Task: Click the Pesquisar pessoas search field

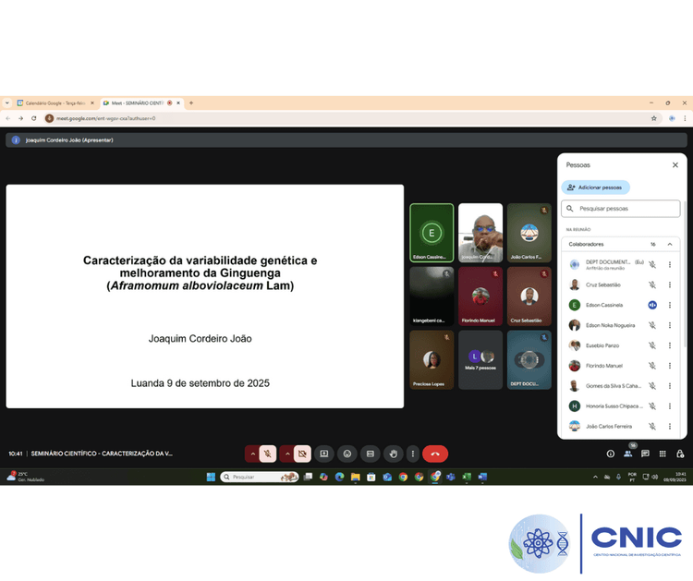Action: point(621,209)
